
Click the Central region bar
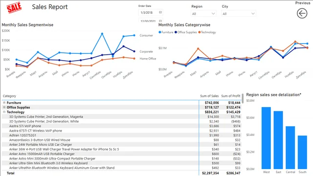290,148
